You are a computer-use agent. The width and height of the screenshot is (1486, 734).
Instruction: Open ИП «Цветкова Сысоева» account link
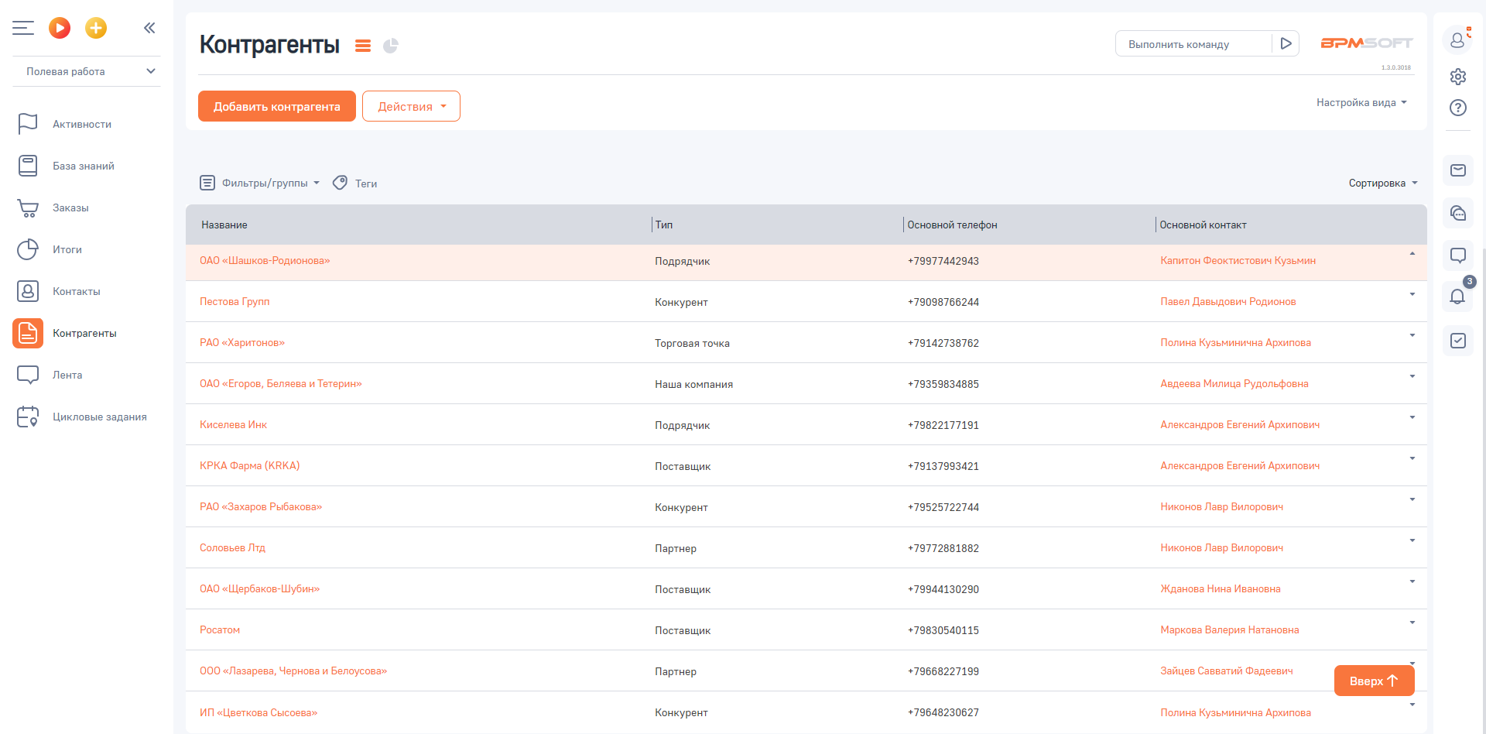coord(259,712)
